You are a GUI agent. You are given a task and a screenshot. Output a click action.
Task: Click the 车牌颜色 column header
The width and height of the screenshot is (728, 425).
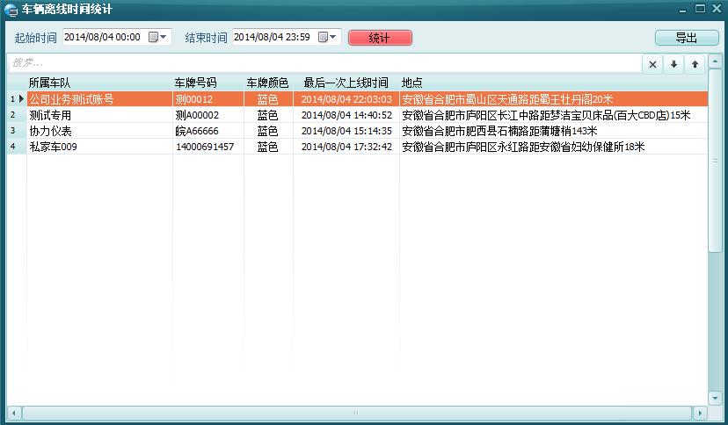pos(267,83)
